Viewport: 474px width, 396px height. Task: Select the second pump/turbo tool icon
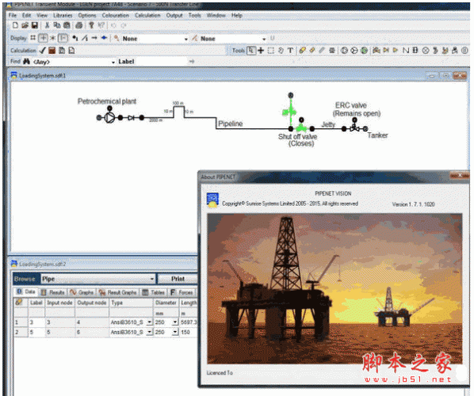point(354,51)
